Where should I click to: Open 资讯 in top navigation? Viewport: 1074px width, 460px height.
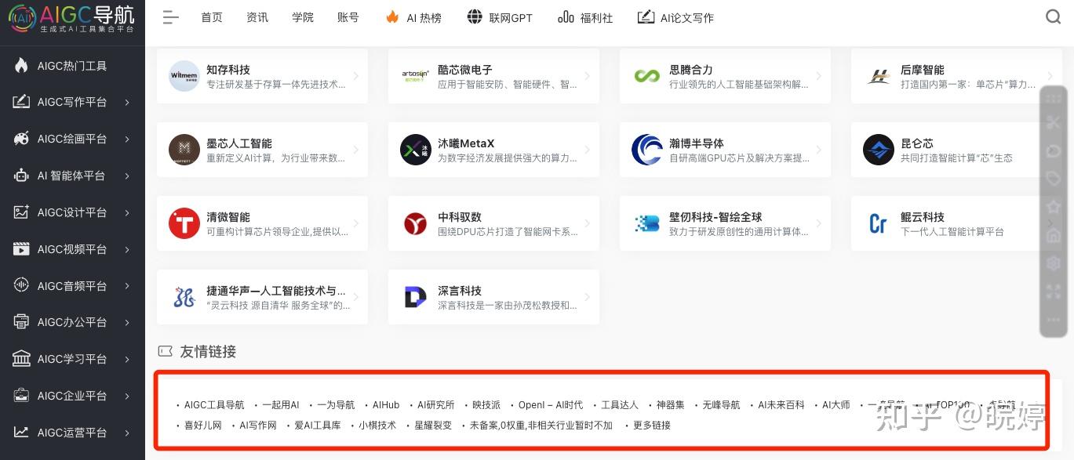point(257,17)
